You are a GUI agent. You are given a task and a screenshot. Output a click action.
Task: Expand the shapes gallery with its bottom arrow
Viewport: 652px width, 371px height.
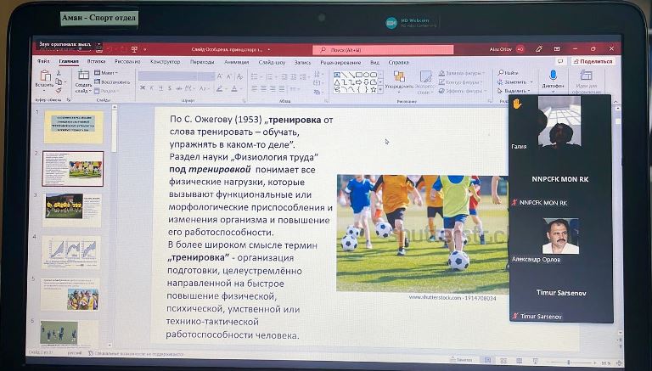380,90
